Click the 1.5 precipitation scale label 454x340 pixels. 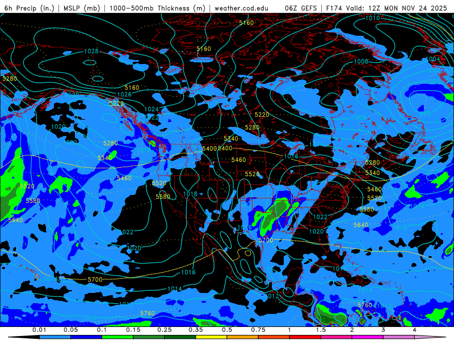pyautogui.click(x=321, y=330)
